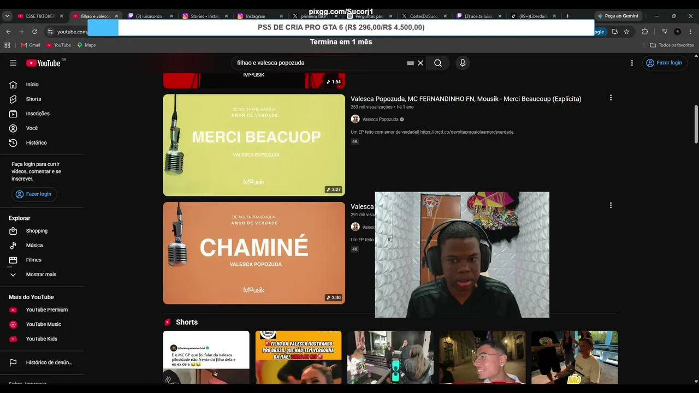699x393 pixels.
Task: Go to Início in the sidebar
Action: 32,85
